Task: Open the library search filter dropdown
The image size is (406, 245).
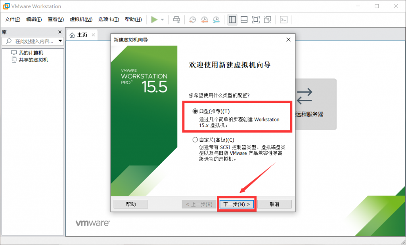Action: 60,41
